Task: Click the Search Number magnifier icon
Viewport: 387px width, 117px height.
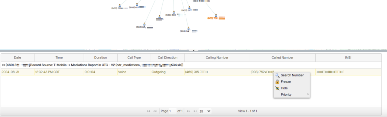Action: click(277, 75)
